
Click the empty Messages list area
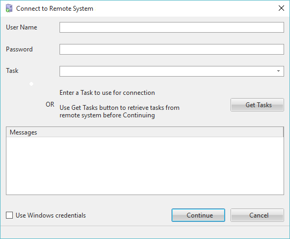click(x=145, y=166)
